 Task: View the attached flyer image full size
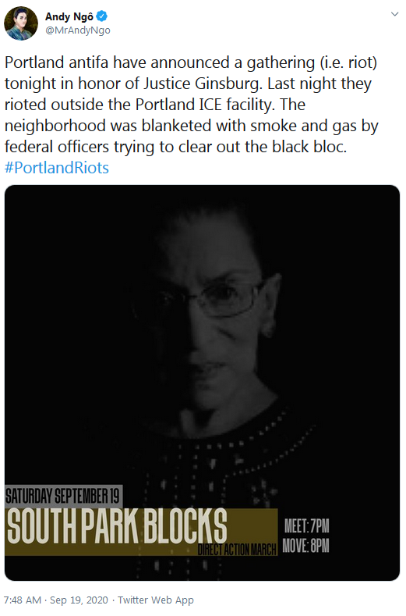pyautogui.click(x=202, y=383)
